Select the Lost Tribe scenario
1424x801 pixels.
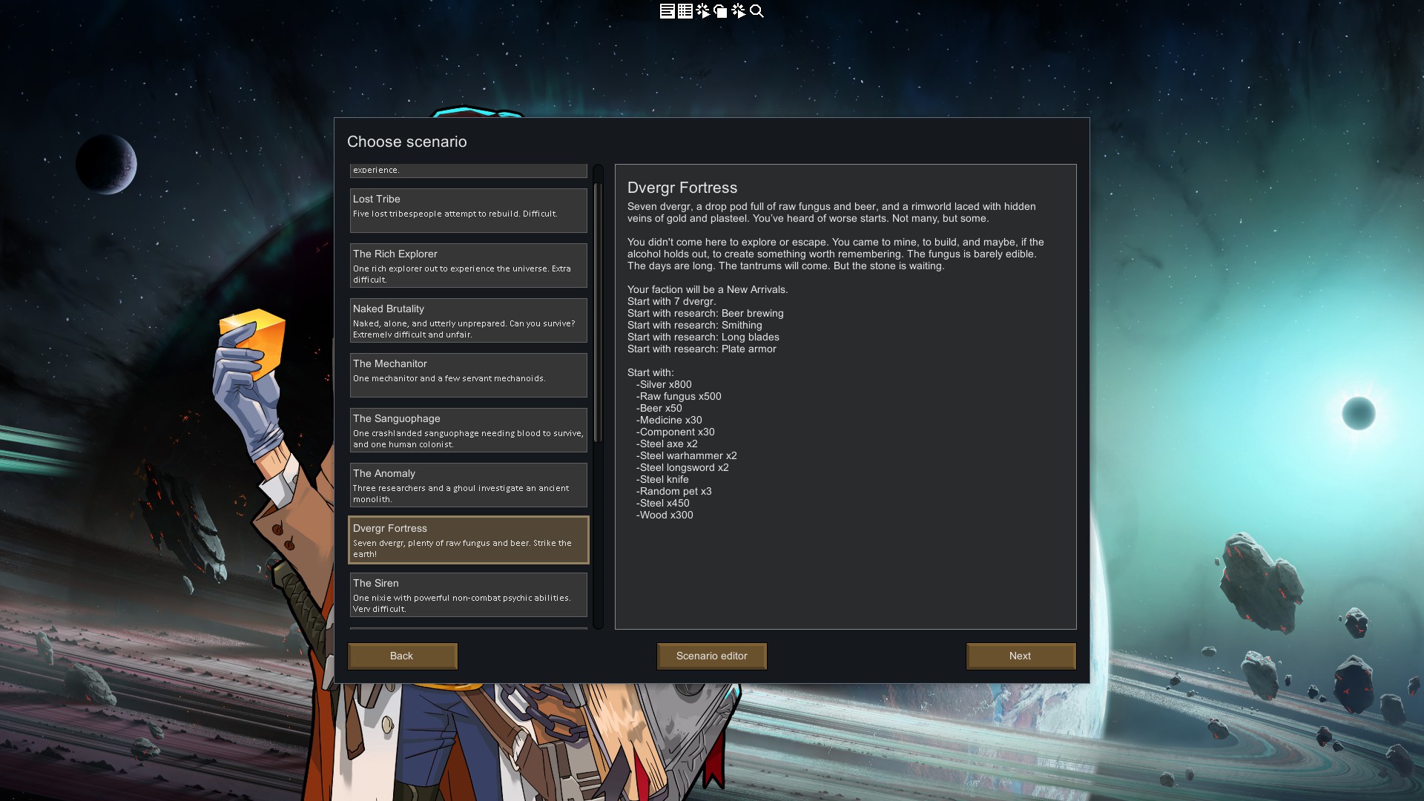point(468,211)
